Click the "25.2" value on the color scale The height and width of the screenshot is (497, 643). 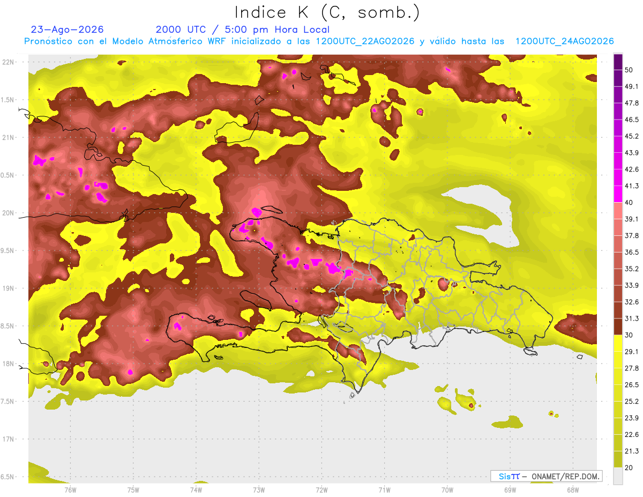[x=632, y=401]
